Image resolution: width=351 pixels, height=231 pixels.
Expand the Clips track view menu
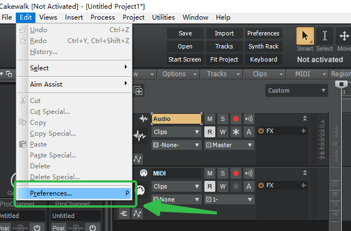(x=264, y=74)
